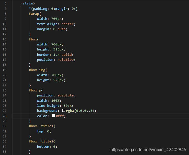Image resolution: width=189 pixels, height=155 pixels.
Task: Click the 'position: absolute;' declaration
Action: pos(56,96)
